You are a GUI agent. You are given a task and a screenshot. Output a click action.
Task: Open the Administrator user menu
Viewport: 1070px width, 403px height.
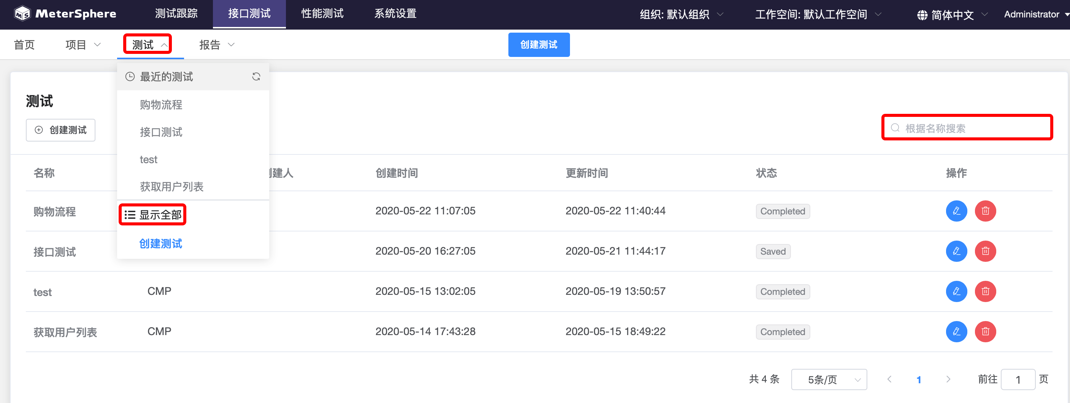click(x=1037, y=14)
